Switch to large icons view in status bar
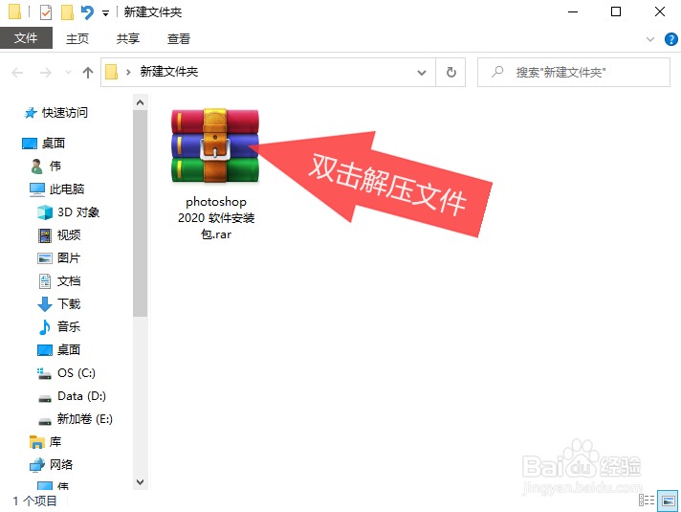 (x=668, y=501)
